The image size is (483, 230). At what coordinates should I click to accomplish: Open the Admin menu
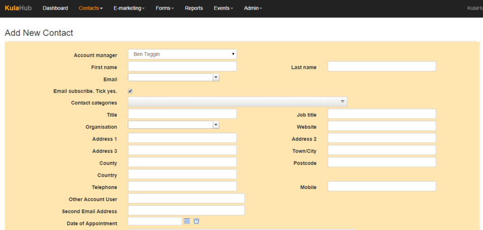tap(253, 9)
